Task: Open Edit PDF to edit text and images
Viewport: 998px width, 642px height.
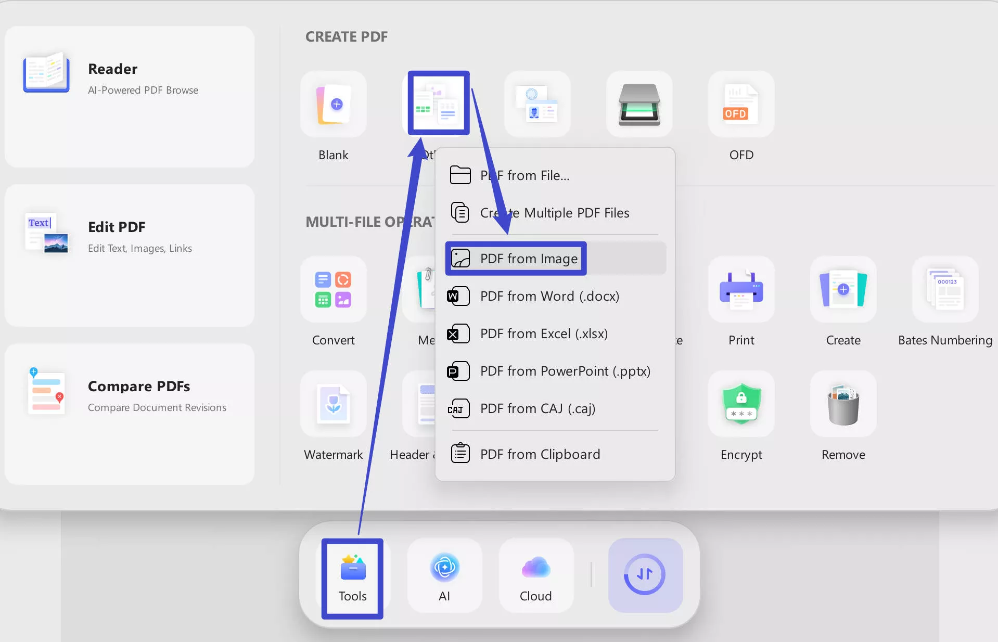Action: [x=129, y=237]
